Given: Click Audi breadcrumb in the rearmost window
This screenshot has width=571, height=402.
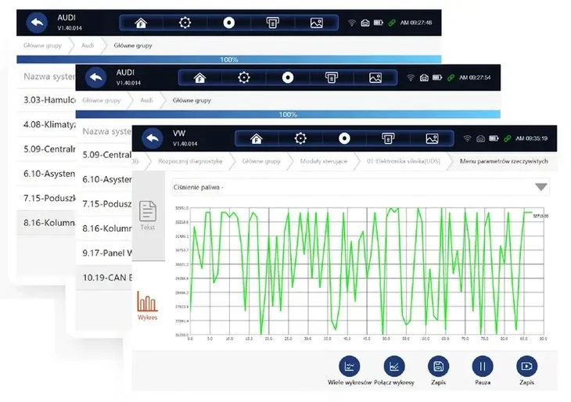Looking at the screenshot, I should pyautogui.click(x=88, y=45).
